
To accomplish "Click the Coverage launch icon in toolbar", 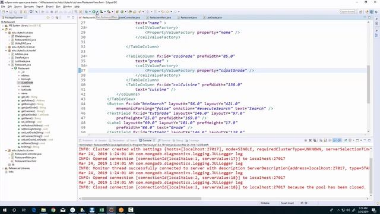I will click(x=102, y=12).
